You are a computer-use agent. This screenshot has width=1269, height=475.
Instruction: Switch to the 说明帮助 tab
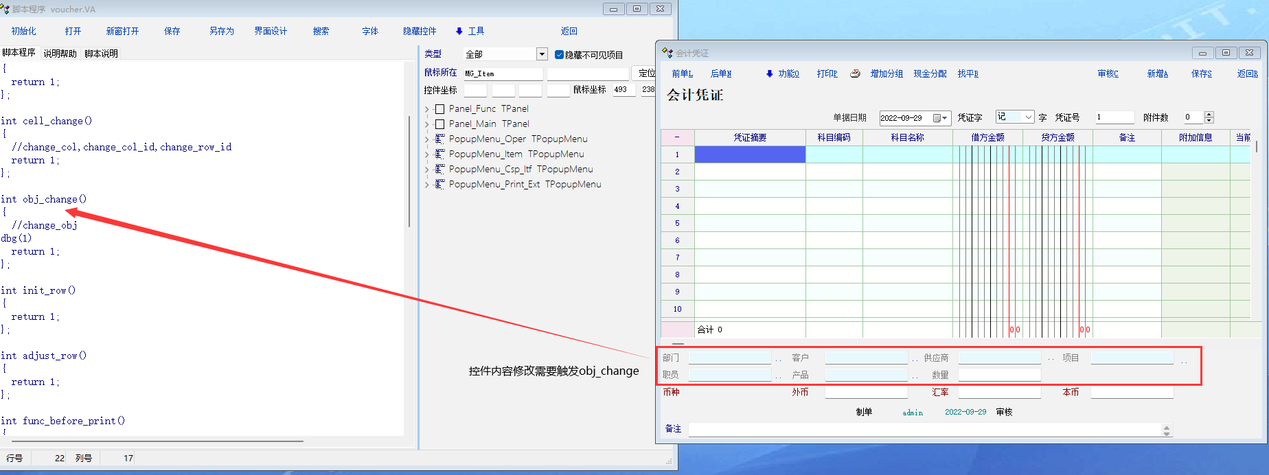(x=60, y=54)
